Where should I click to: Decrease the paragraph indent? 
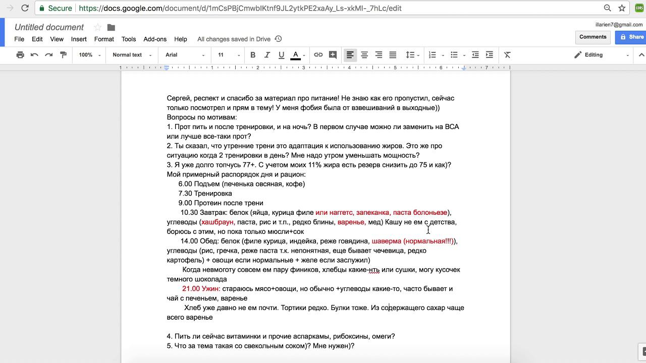[475, 55]
